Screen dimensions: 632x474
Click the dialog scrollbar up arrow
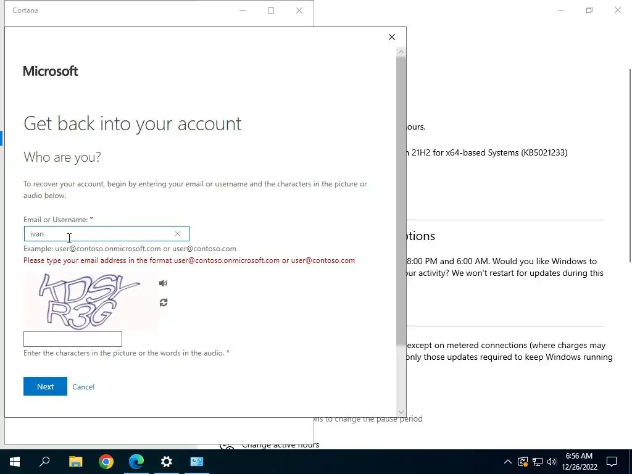(401, 52)
